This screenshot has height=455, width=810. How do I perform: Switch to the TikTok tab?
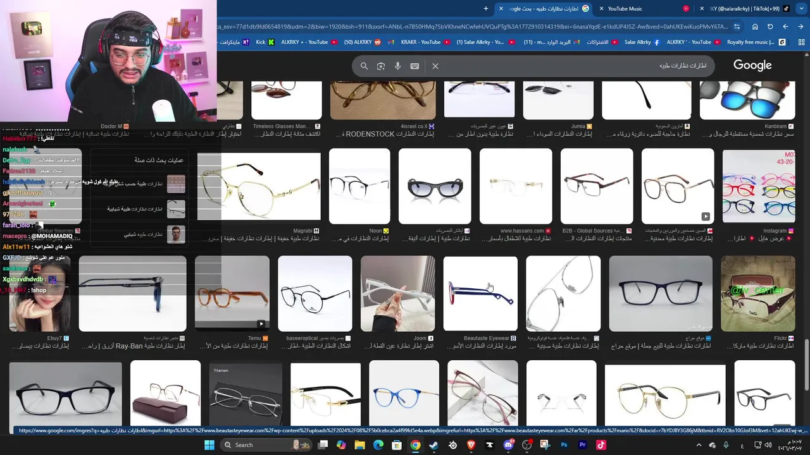(744, 9)
